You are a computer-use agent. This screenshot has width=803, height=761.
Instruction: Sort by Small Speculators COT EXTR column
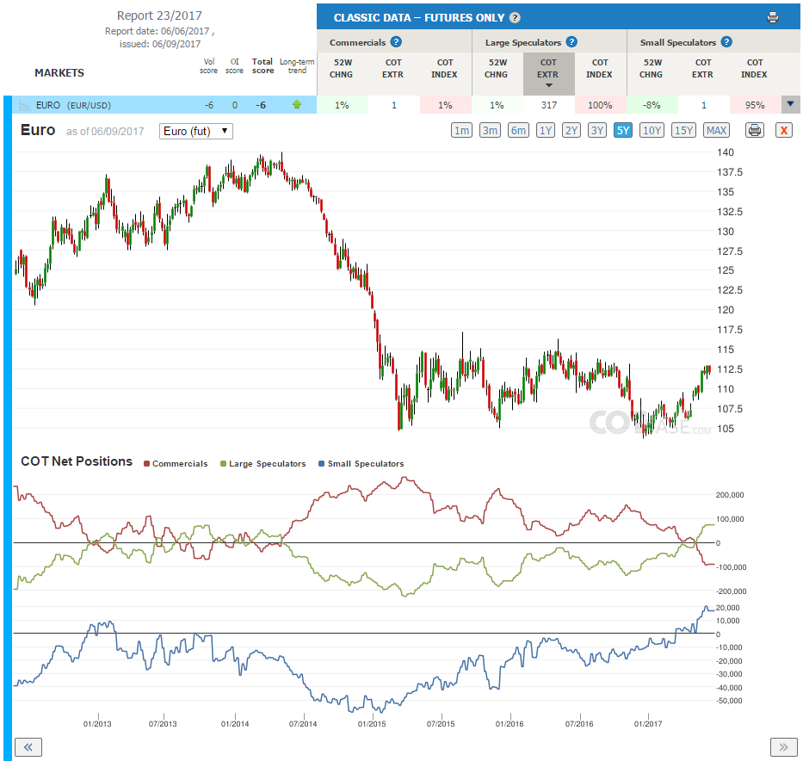point(702,68)
